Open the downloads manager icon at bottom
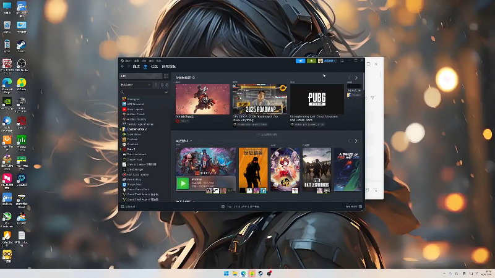Viewport: 495px width, 278px height. tap(223, 206)
